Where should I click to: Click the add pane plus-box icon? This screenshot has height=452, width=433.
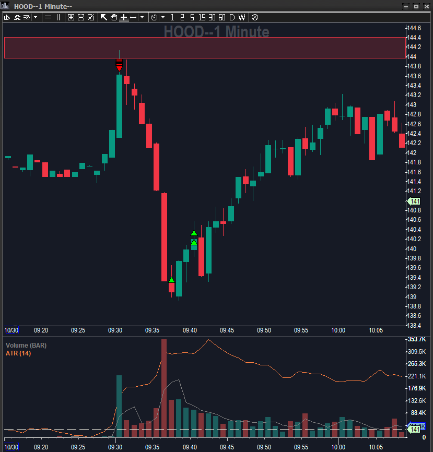click(x=71, y=17)
